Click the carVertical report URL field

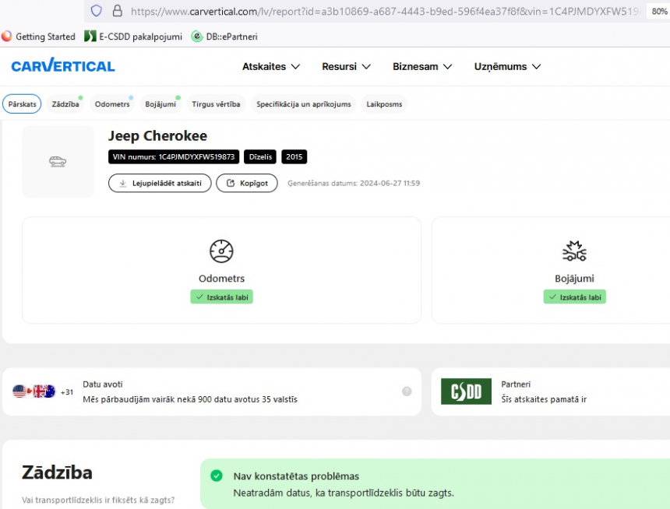pyautogui.click(x=385, y=11)
